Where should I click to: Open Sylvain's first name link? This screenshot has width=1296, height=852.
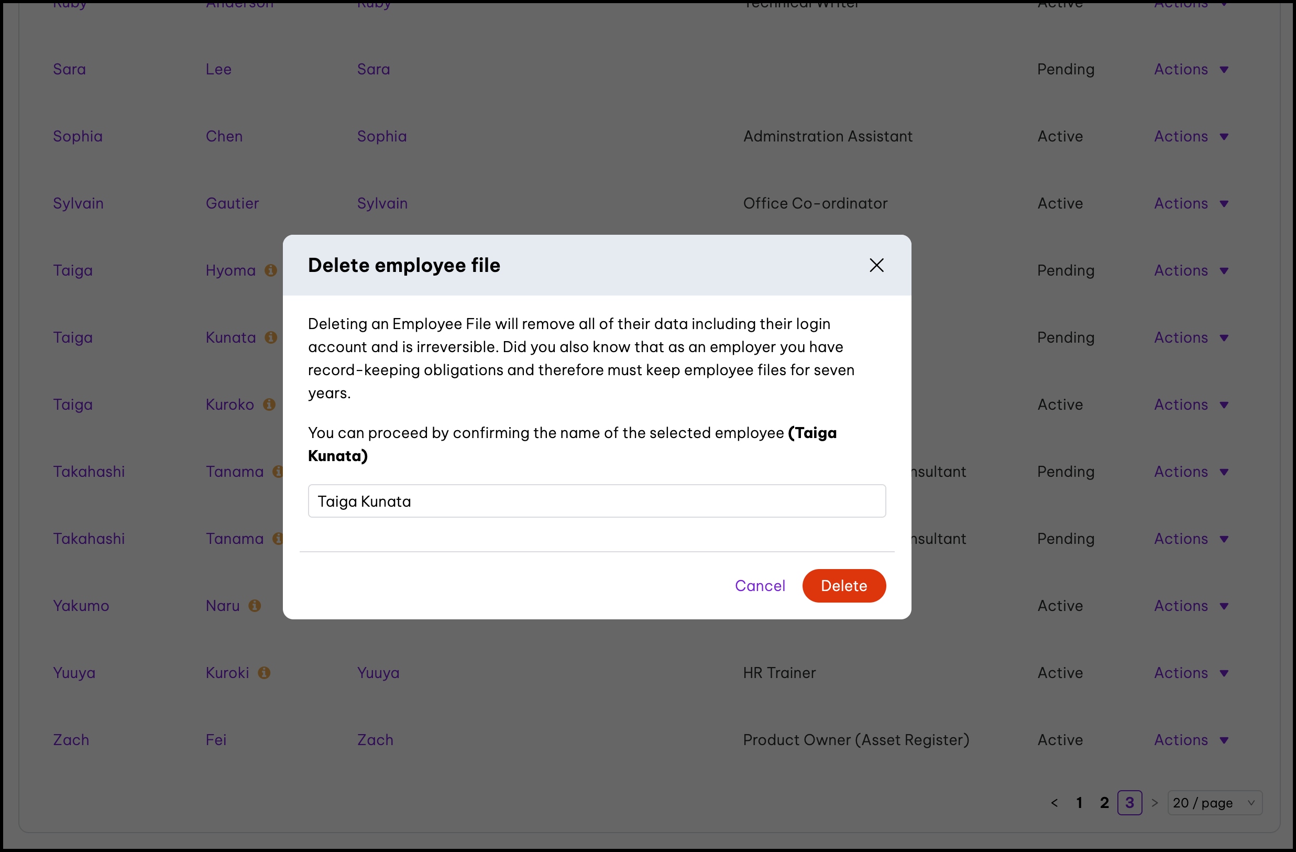(78, 203)
